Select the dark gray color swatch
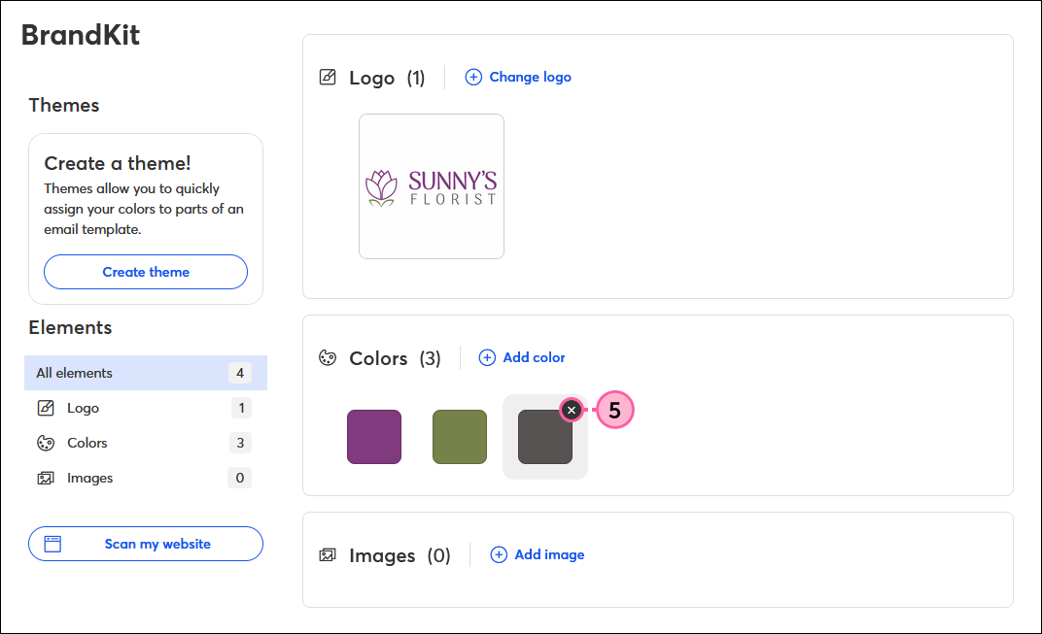The height and width of the screenshot is (634, 1042). [x=545, y=437]
